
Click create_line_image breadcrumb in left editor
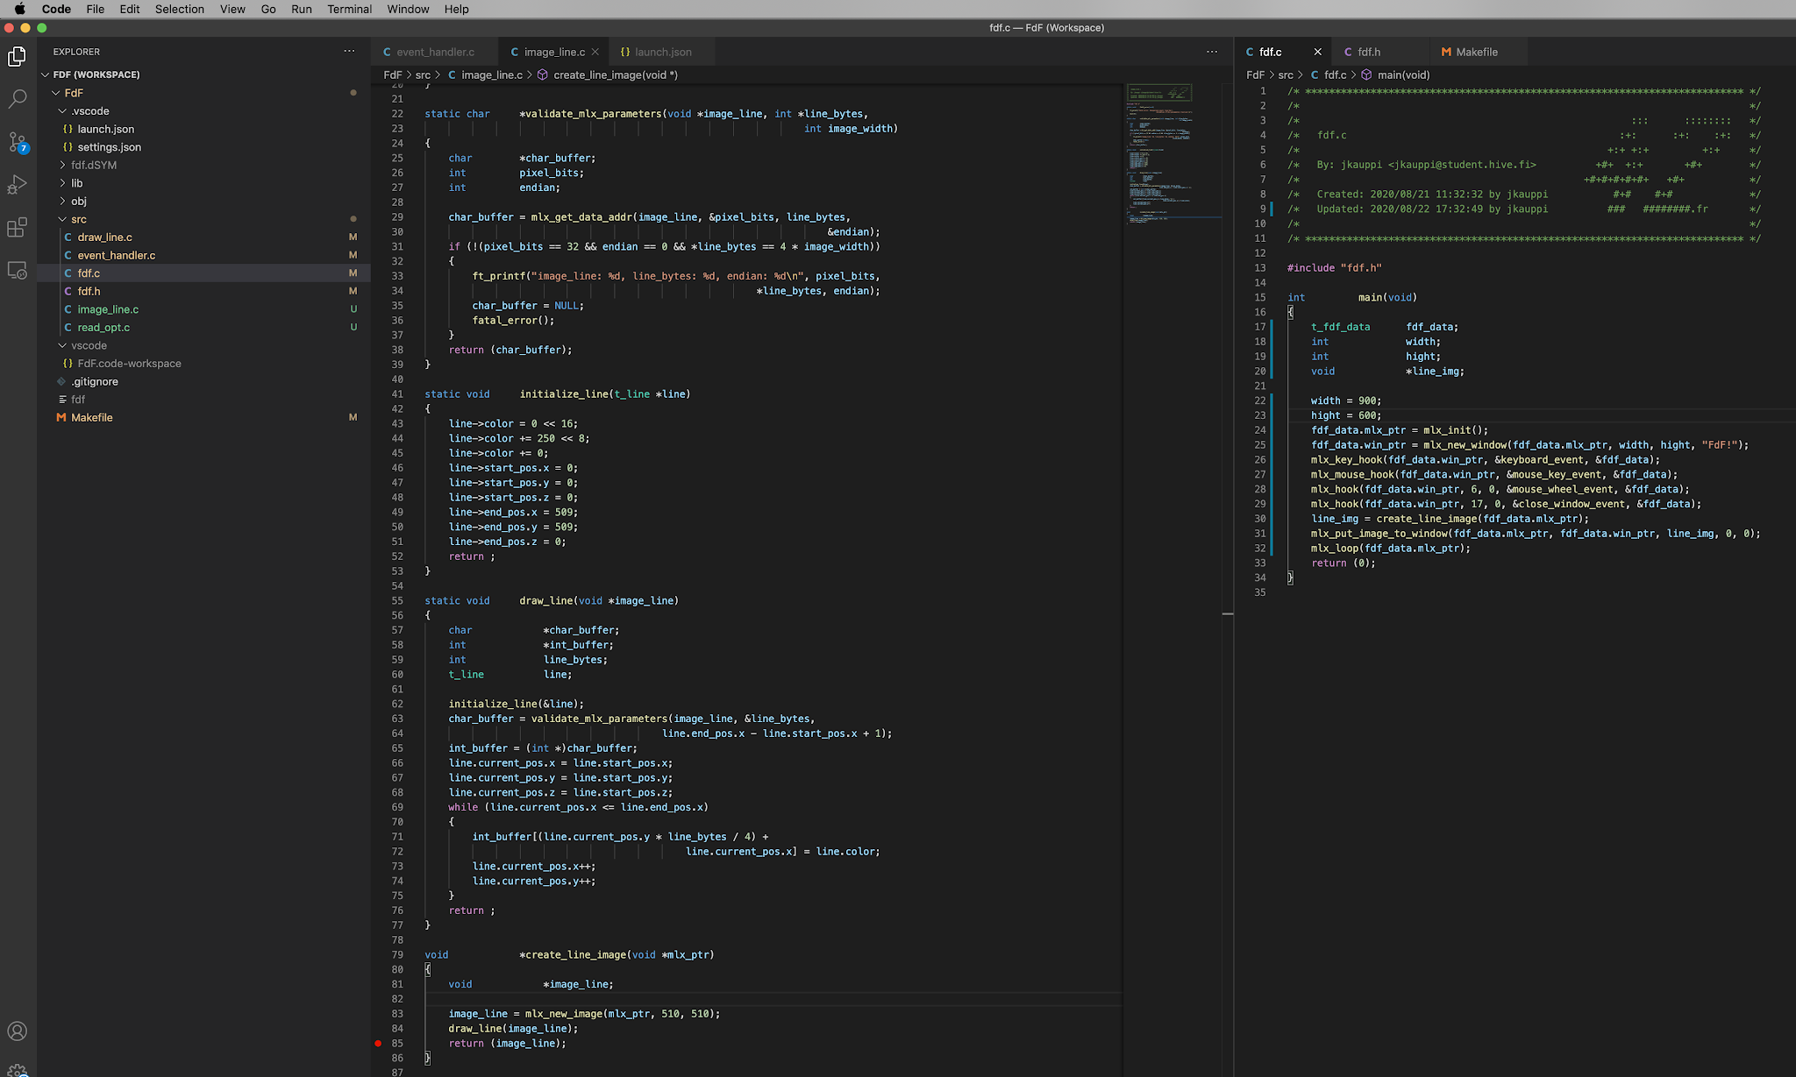pos(614,75)
